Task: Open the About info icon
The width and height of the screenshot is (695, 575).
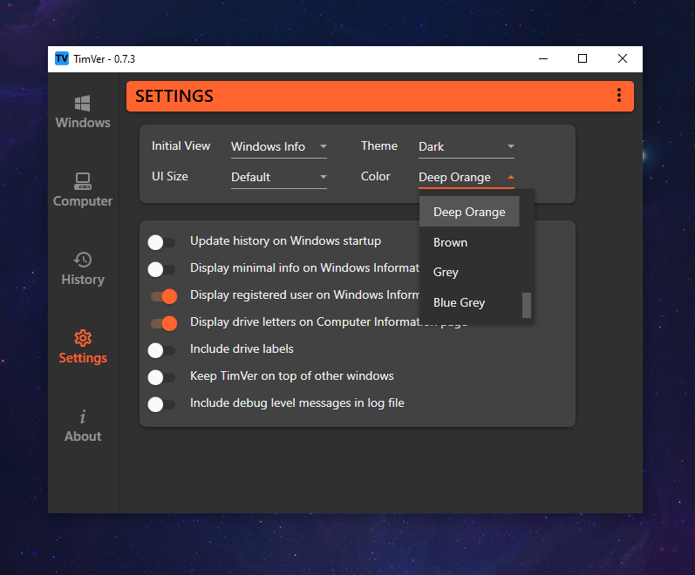Action: tap(83, 416)
